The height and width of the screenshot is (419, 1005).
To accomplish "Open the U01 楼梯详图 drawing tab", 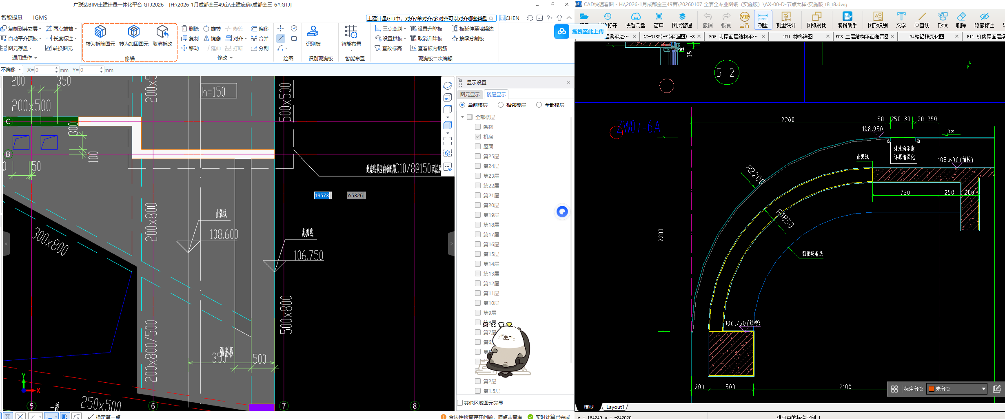I will (798, 37).
